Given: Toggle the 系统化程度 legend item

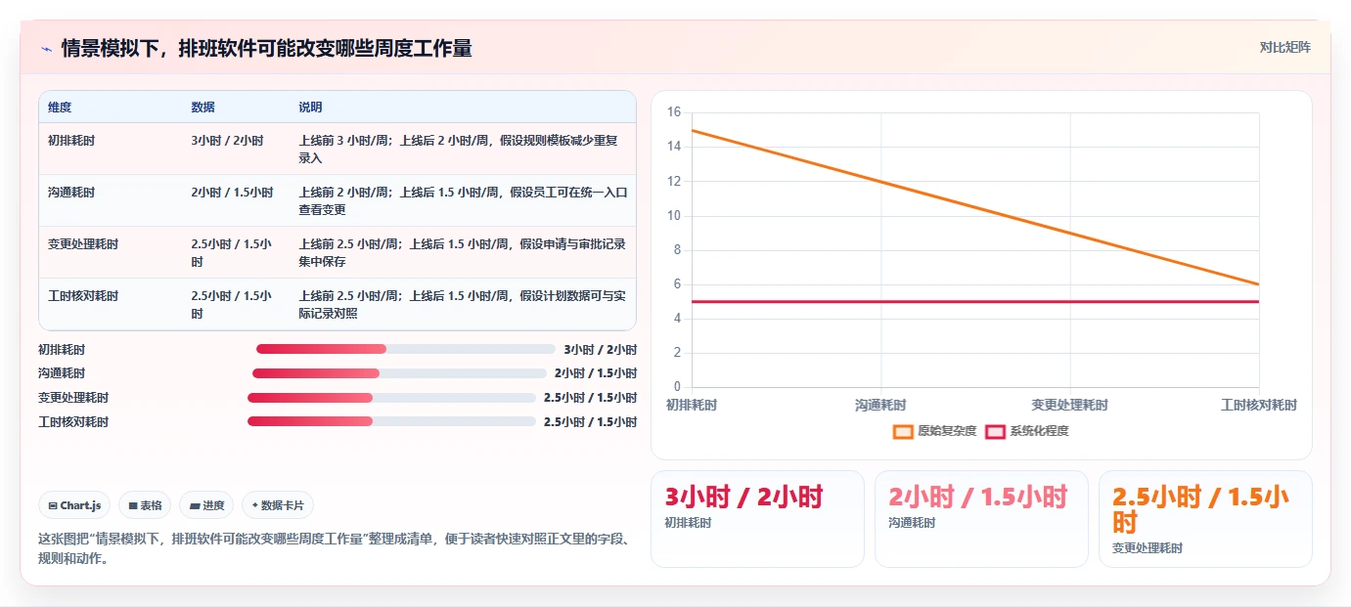Looking at the screenshot, I should [x=1026, y=431].
